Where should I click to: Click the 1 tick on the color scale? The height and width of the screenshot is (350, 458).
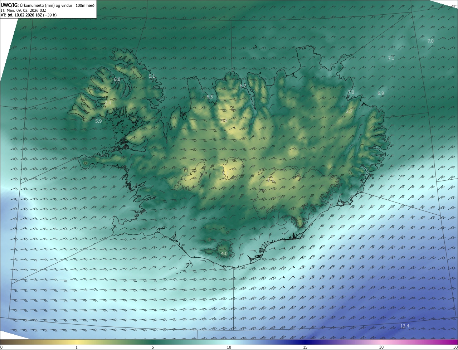77,347
